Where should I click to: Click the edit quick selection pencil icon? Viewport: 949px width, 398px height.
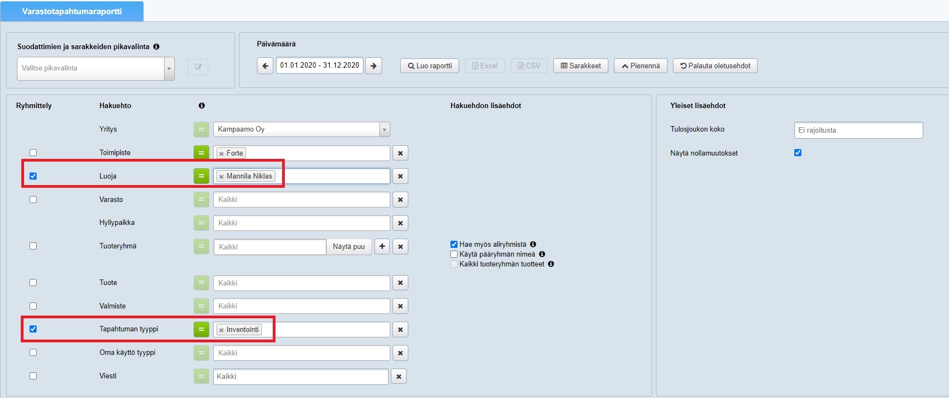click(x=198, y=67)
